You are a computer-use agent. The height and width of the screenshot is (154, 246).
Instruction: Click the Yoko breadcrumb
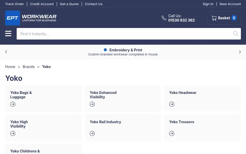[x=46, y=67]
